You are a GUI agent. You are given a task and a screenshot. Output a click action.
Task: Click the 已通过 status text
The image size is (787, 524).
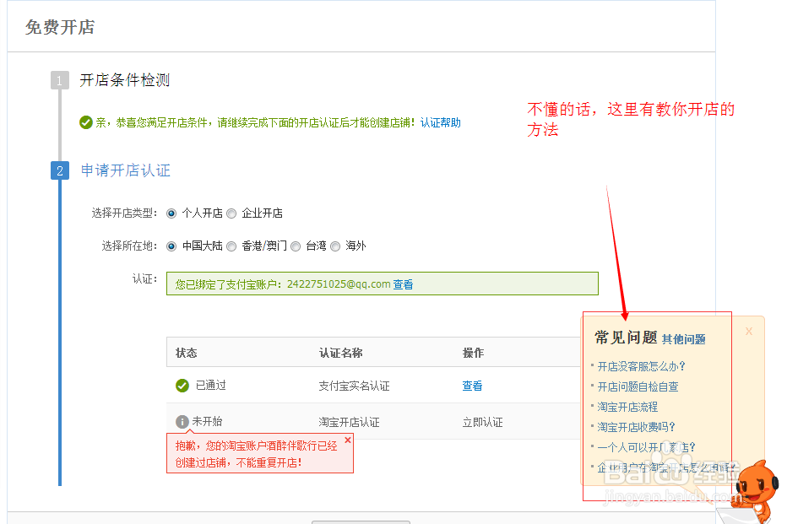pyautogui.click(x=211, y=385)
